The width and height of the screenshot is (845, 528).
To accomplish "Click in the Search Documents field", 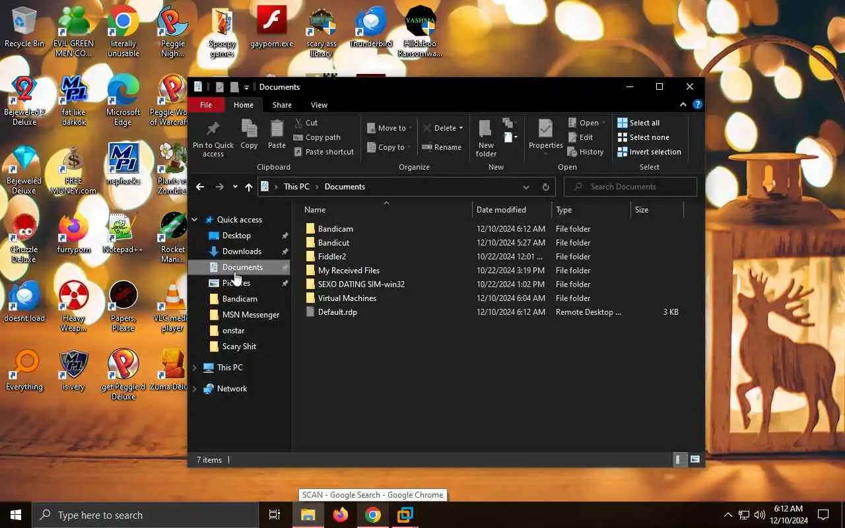I will tap(630, 187).
